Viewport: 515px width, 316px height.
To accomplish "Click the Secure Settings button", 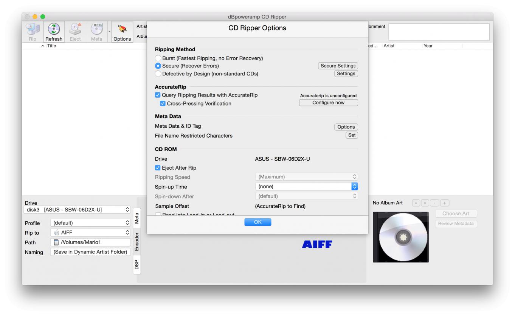I will point(338,66).
